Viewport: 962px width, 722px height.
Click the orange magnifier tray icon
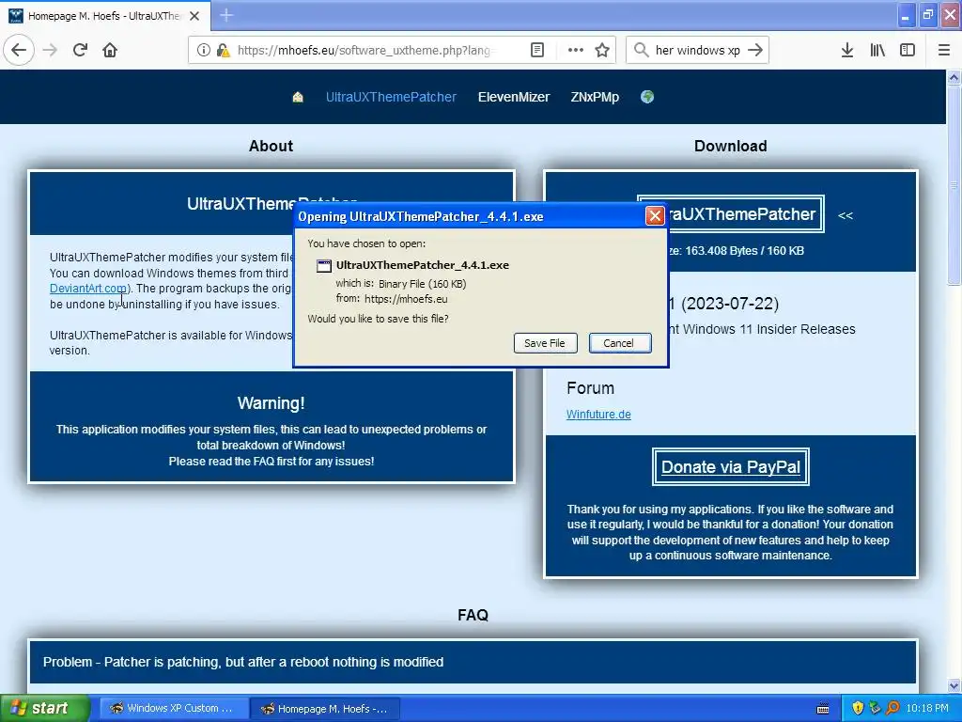click(x=892, y=709)
